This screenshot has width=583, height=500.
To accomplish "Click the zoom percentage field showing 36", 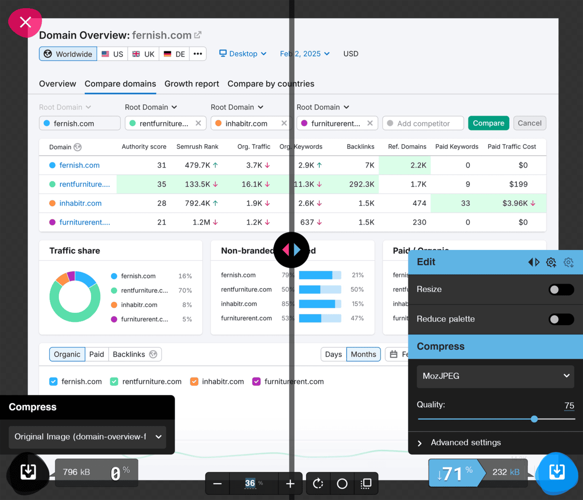I will coord(250,483).
